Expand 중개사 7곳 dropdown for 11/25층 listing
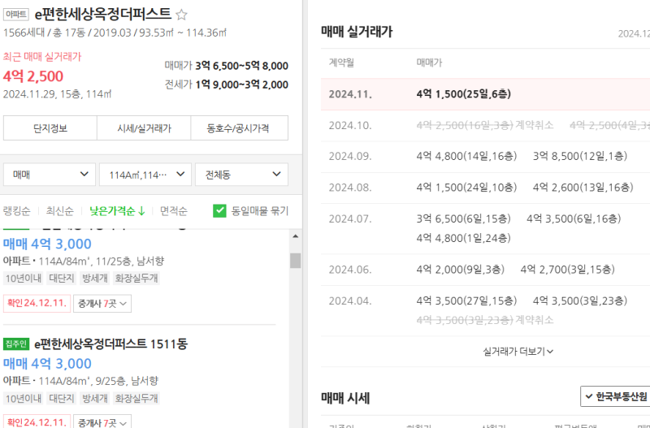This screenshot has width=650, height=428. point(102,304)
